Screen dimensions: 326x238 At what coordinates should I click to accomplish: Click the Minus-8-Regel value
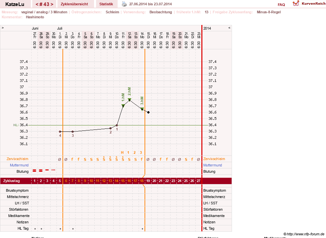coord(269,12)
